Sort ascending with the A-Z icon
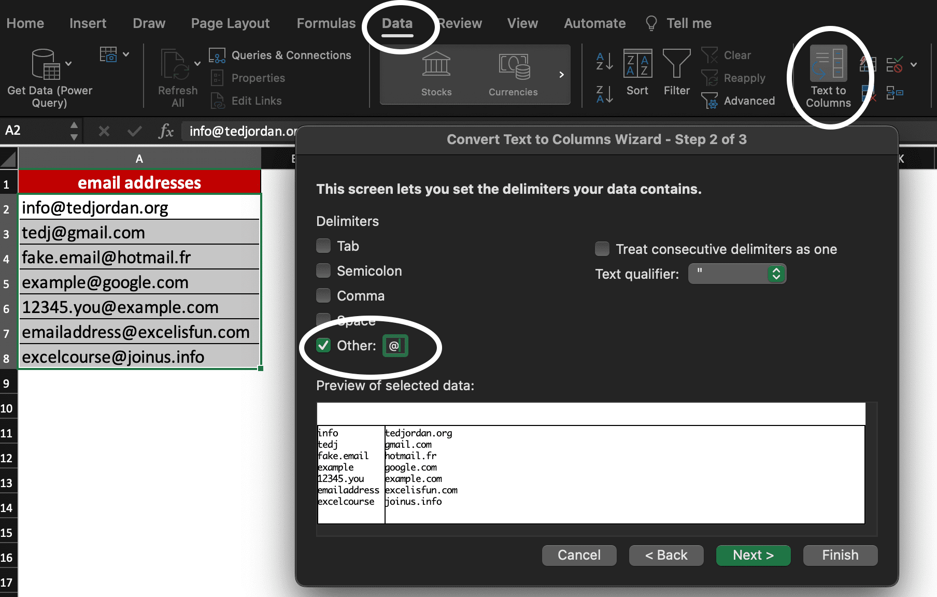 coord(603,62)
